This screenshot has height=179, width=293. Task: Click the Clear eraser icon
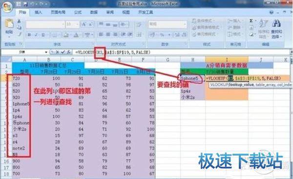click(251, 35)
